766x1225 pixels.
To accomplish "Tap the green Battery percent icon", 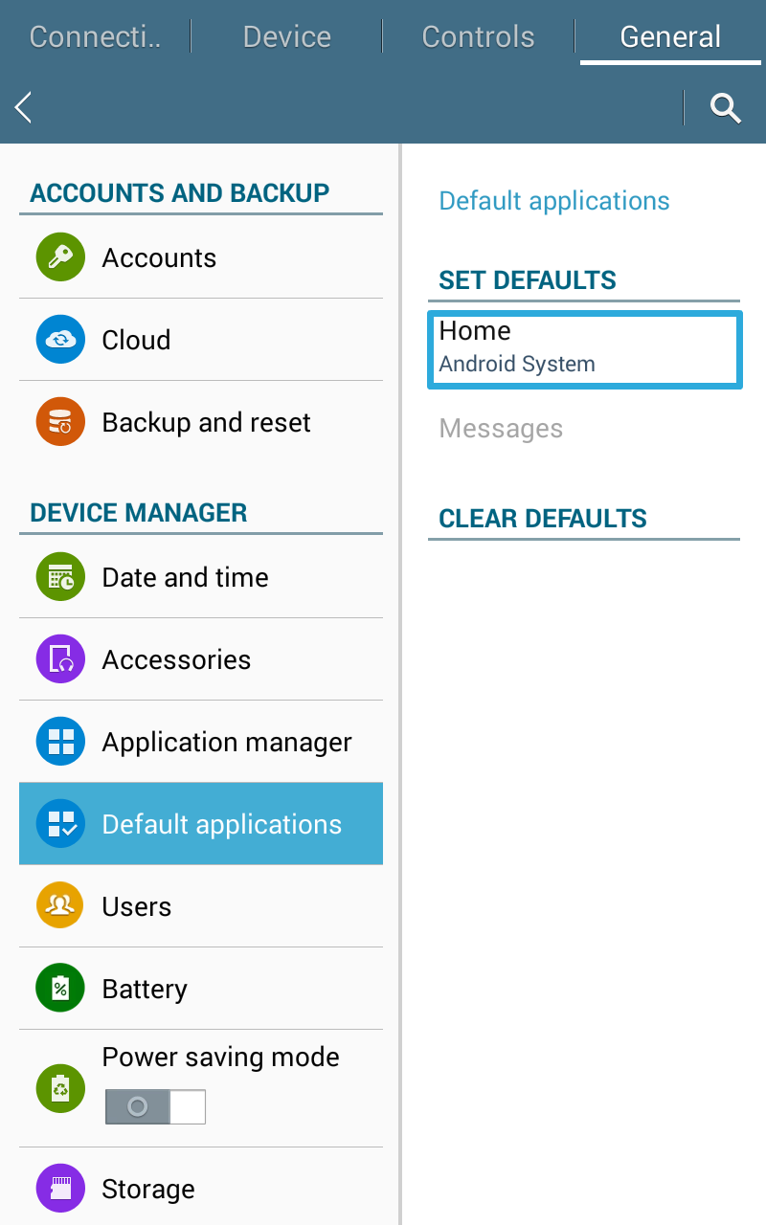I will pyautogui.click(x=60, y=989).
